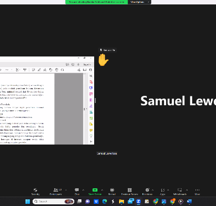This screenshot has height=206, width=216.
Task: Open the search tools icon atop Acrobat right pane
Action: (x=91, y=76)
